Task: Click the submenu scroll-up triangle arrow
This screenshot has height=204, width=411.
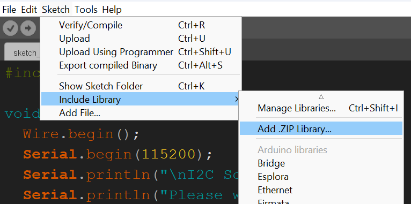Action: pos(321,97)
